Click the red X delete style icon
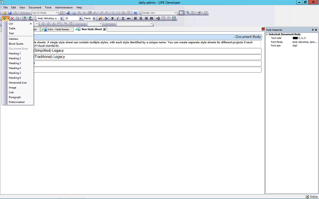The image size is (319, 199). pos(11,18)
